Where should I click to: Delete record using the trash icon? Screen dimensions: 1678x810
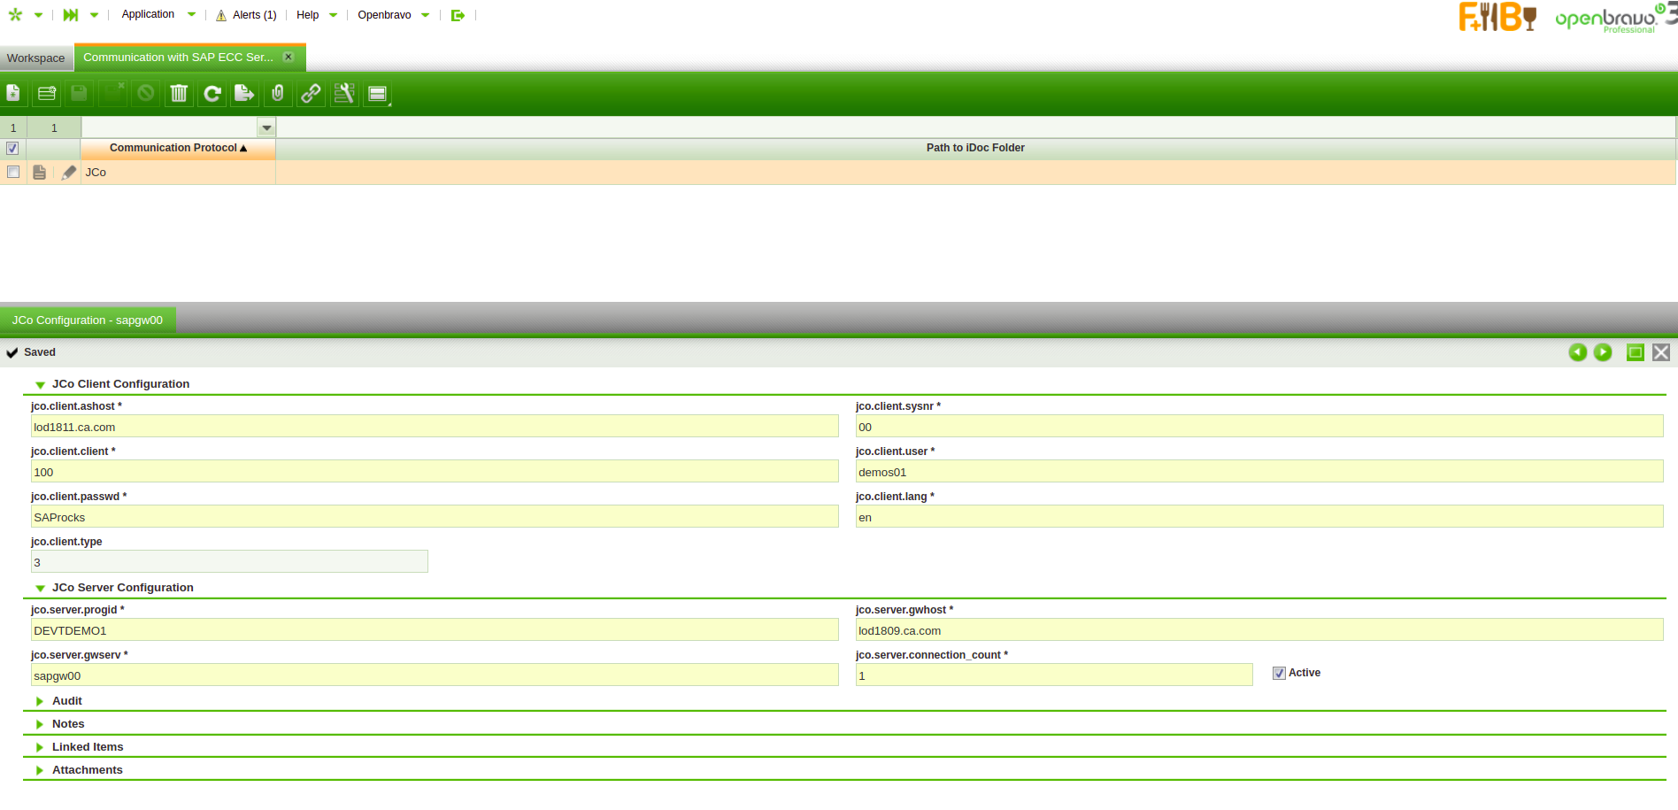[179, 93]
